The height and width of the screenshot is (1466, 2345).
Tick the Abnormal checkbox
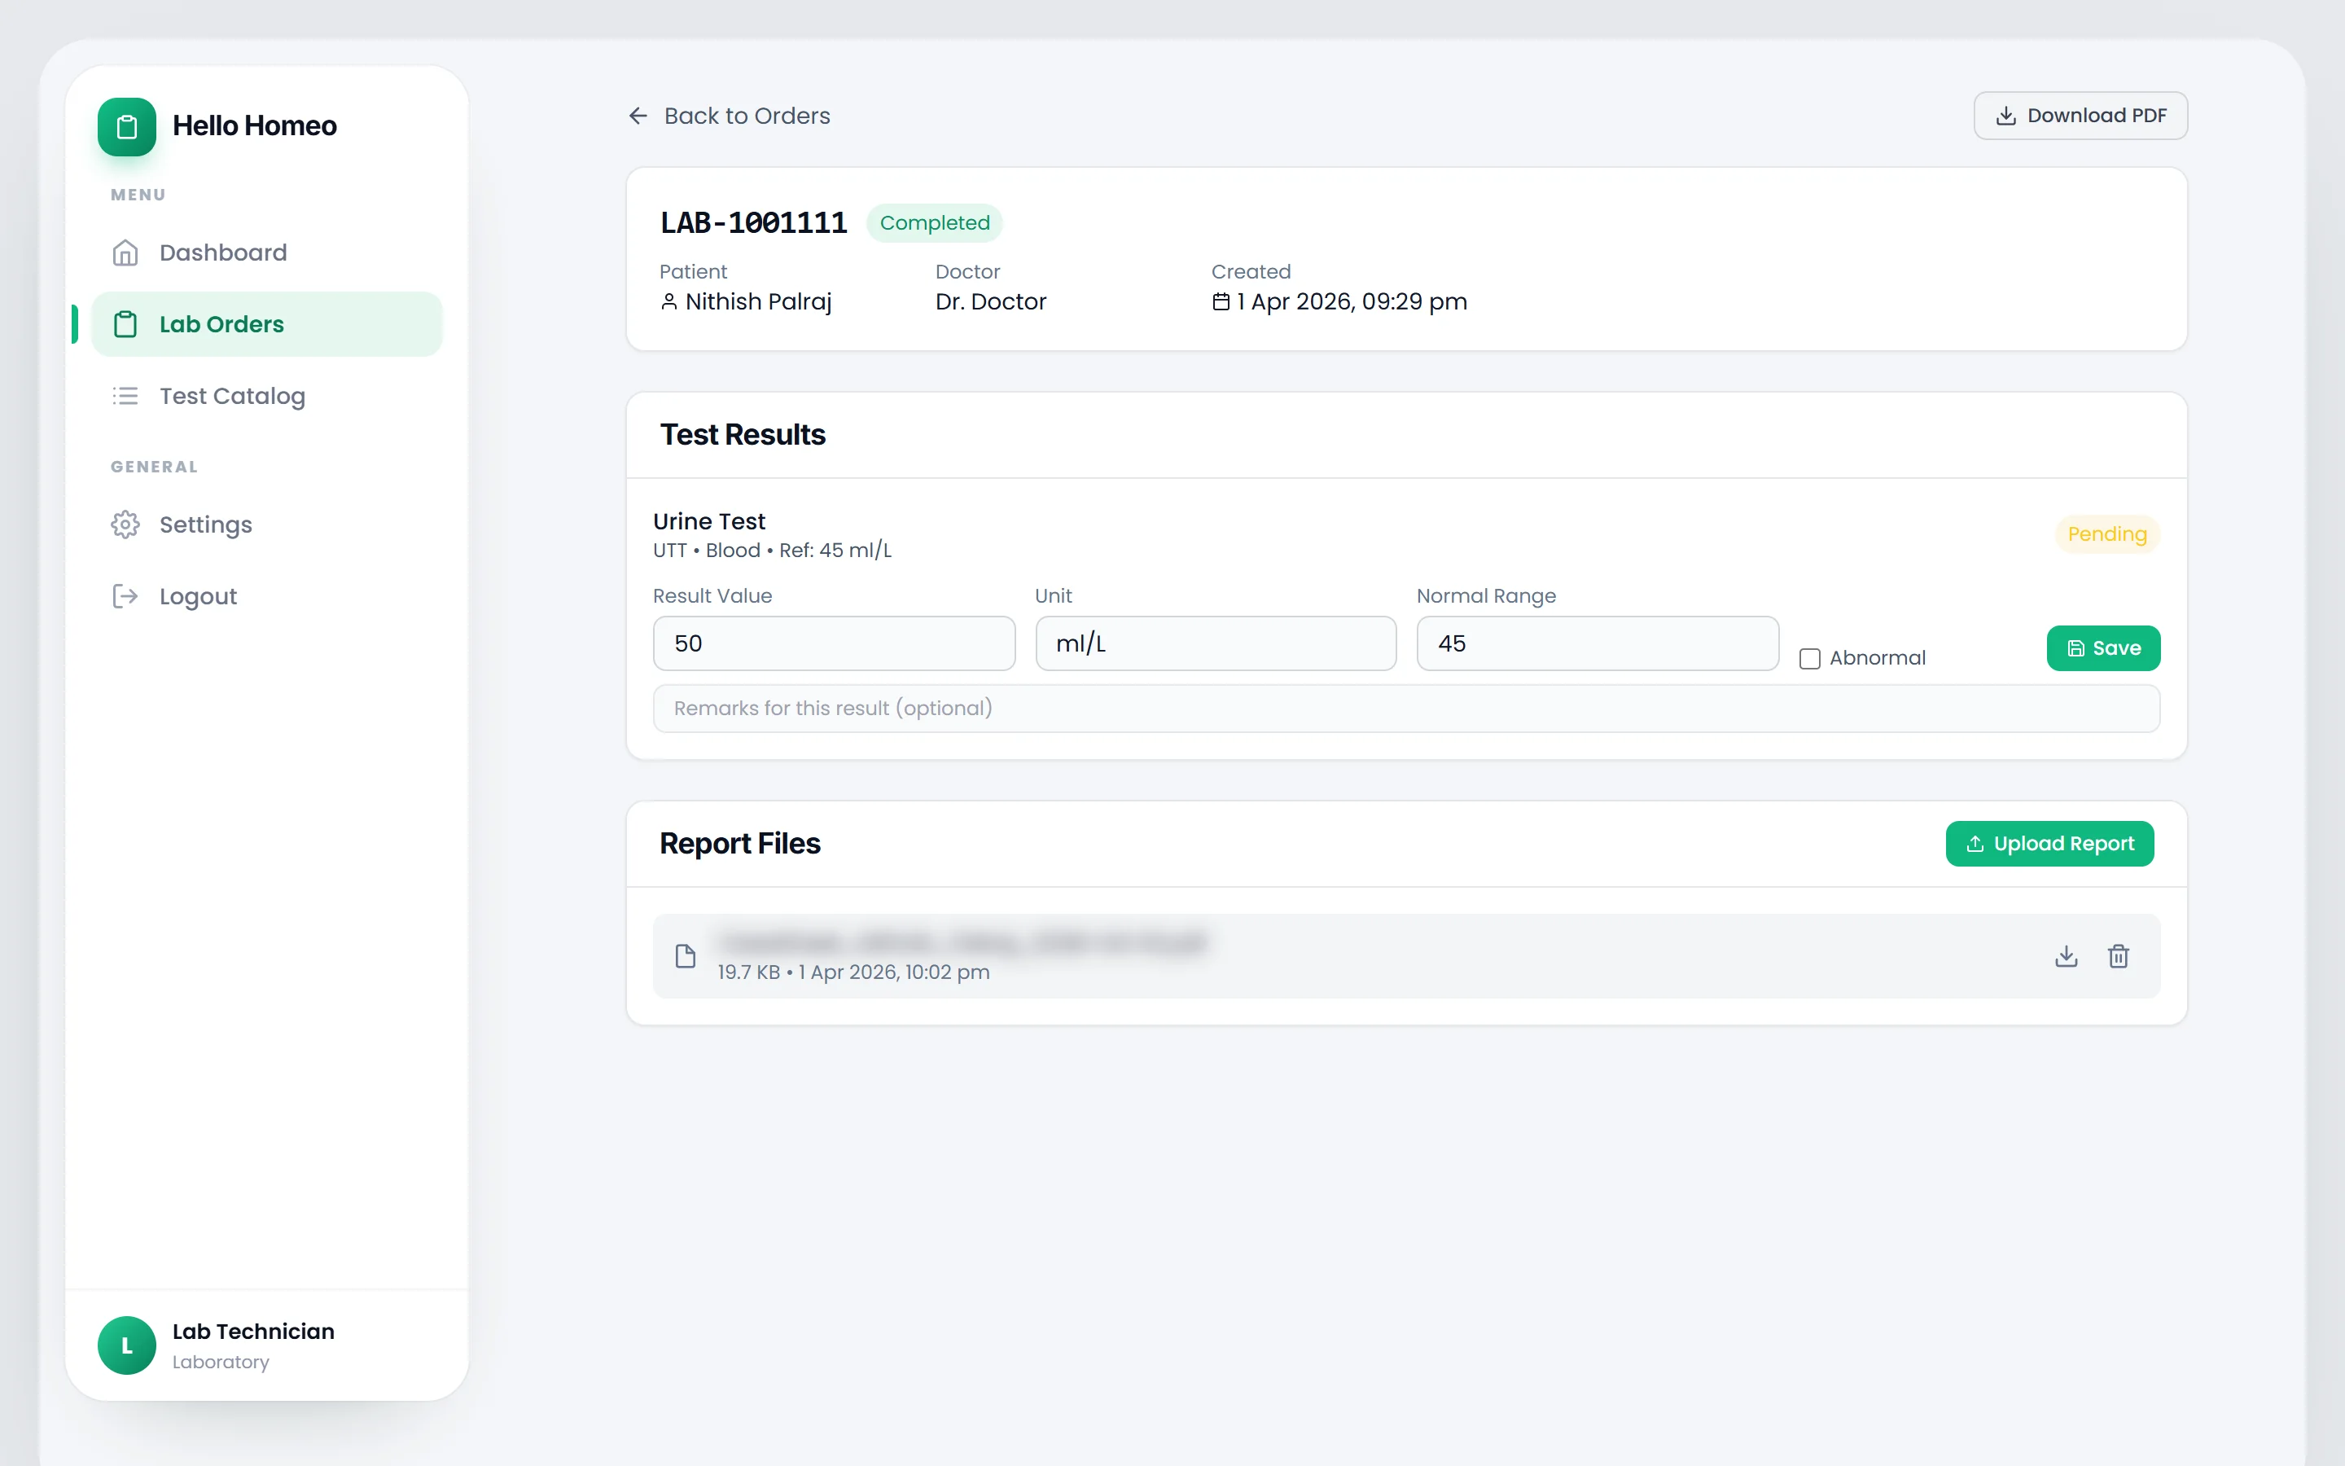(x=1809, y=658)
